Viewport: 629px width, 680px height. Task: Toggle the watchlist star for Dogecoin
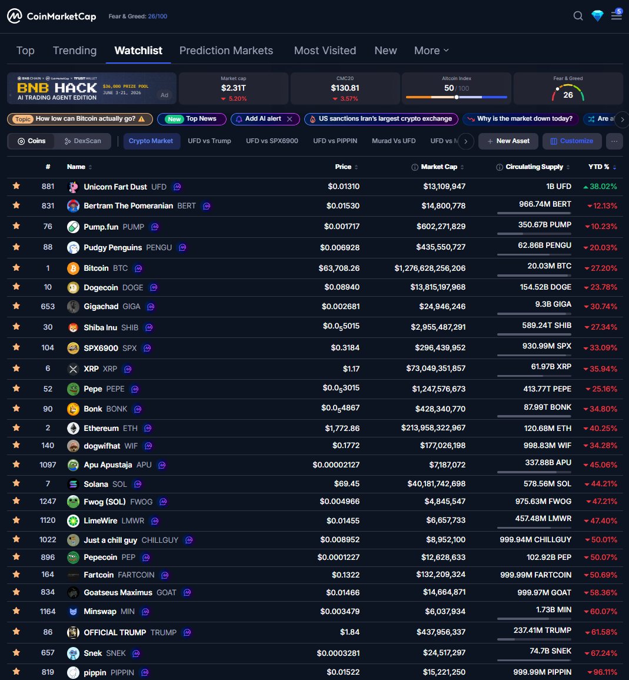point(16,286)
